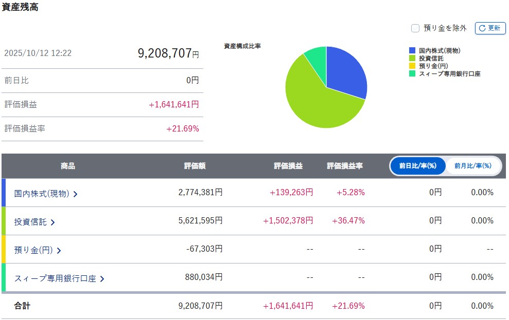Open the 国内株式(現物) row link

tap(41, 194)
